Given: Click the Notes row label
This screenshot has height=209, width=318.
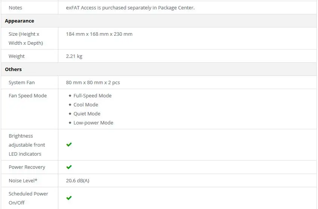Looking at the screenshot, I should pyautogui.click(x=15, y=8).
